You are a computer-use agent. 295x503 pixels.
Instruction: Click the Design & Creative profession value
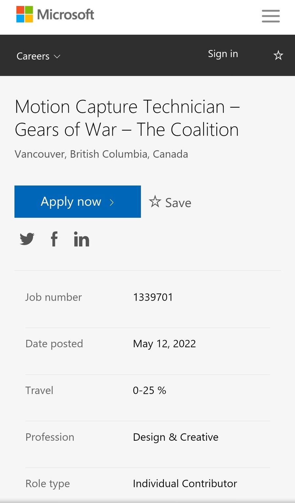(x=176, y=437)
